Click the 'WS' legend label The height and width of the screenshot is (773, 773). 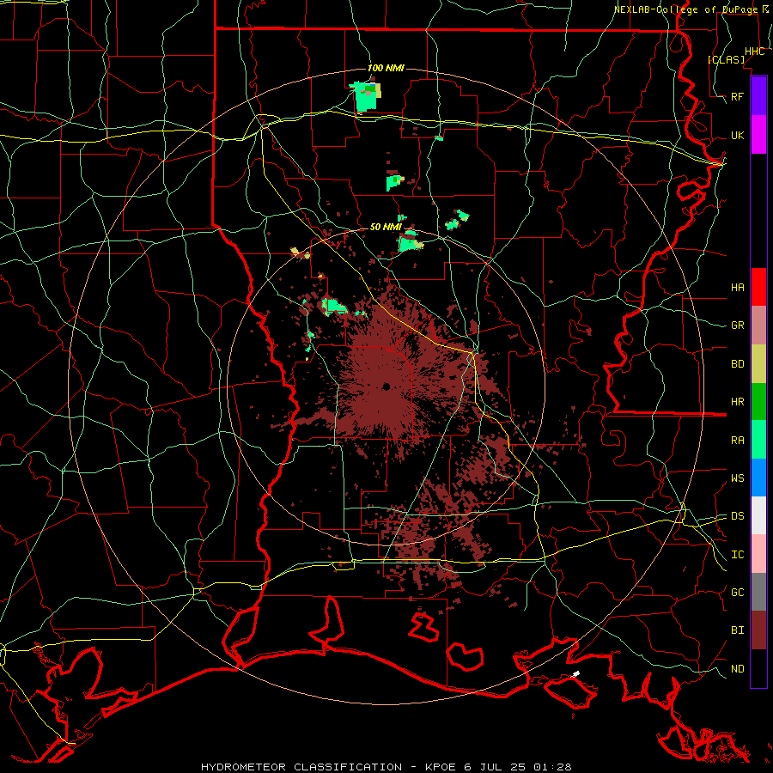click(738, 478)
